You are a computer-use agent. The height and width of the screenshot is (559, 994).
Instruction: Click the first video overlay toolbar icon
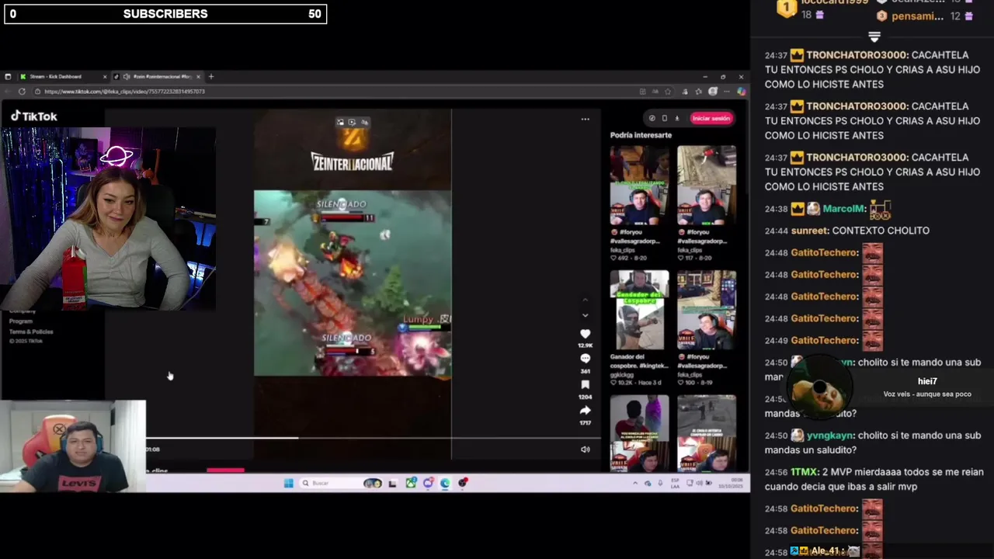340,122
